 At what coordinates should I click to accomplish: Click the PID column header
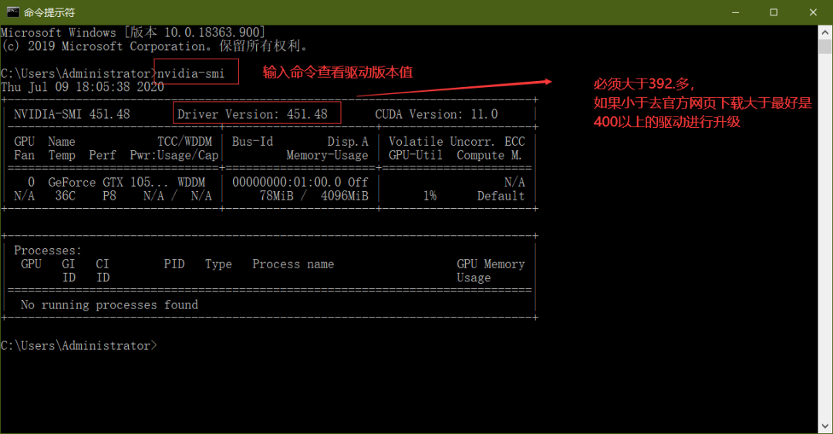(174, 264)
